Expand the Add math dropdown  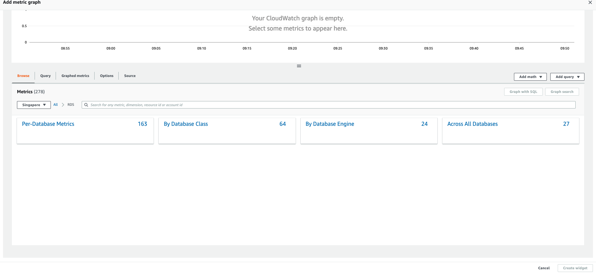pos(530,77)
